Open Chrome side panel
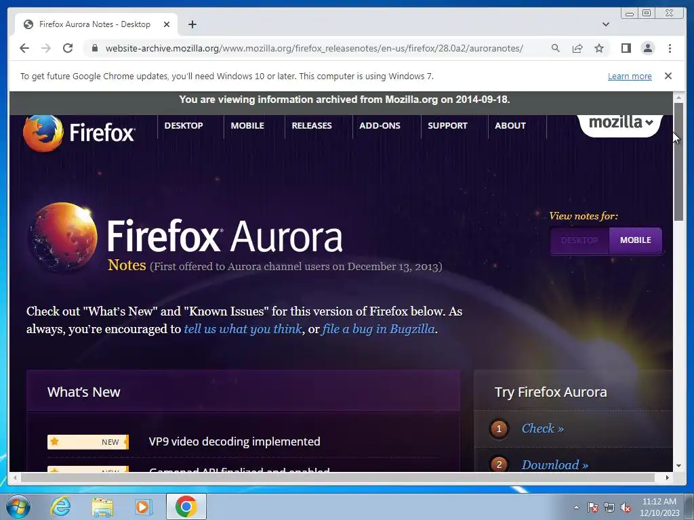 click(626, 48)
